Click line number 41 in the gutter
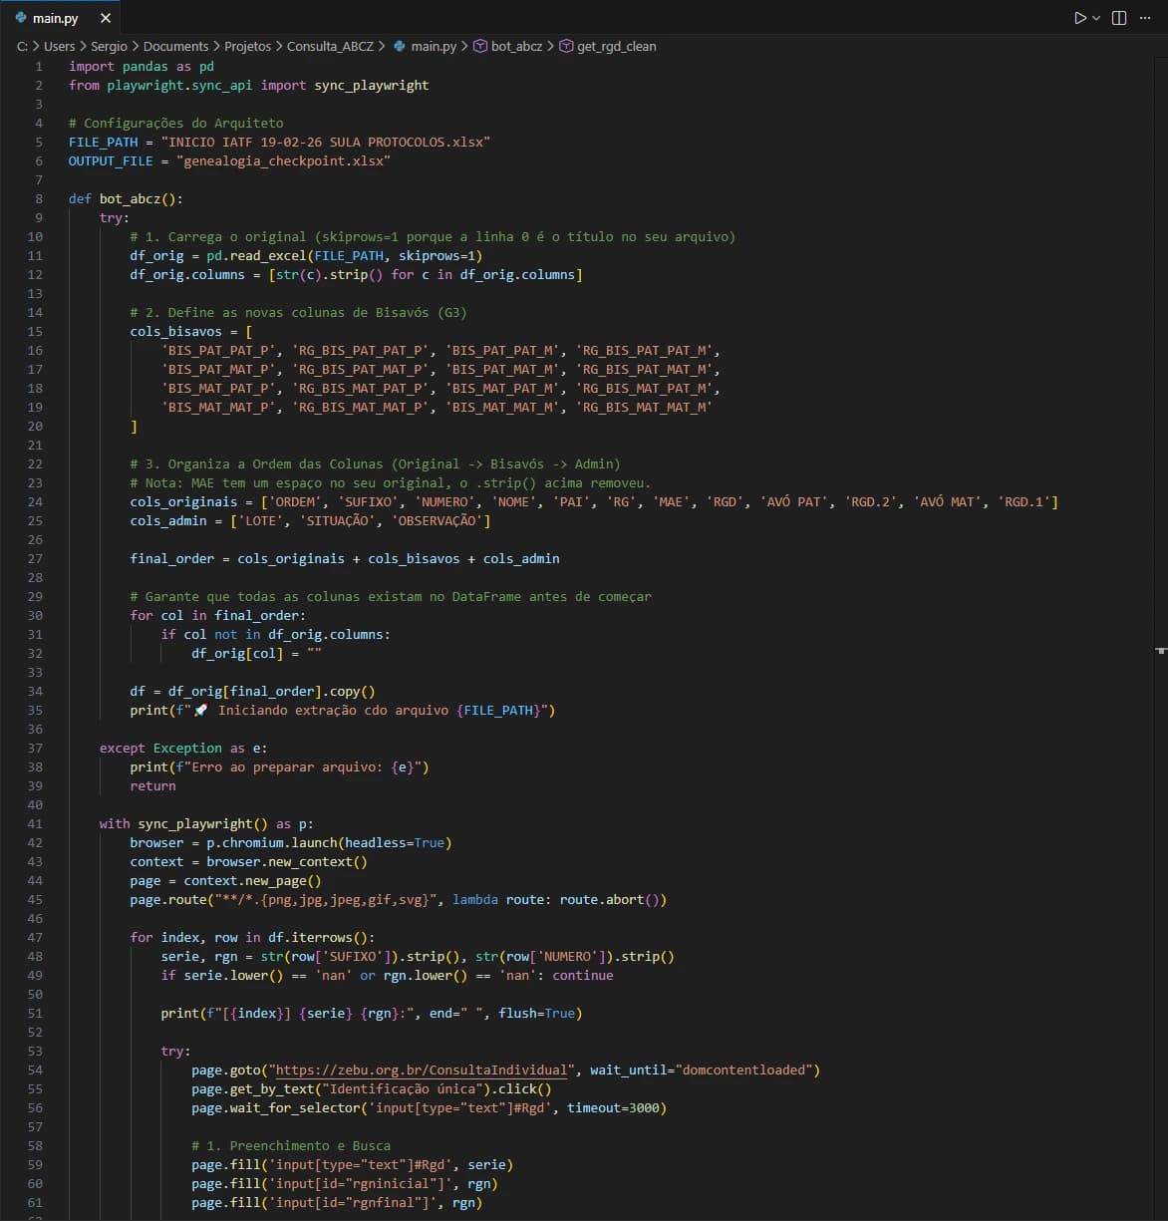 click(36, 823)
